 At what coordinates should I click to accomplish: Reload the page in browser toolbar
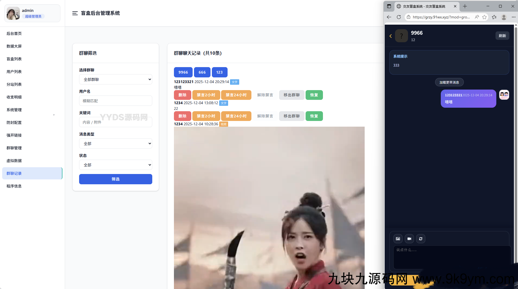pyautogui.click(x=399, y=17)
